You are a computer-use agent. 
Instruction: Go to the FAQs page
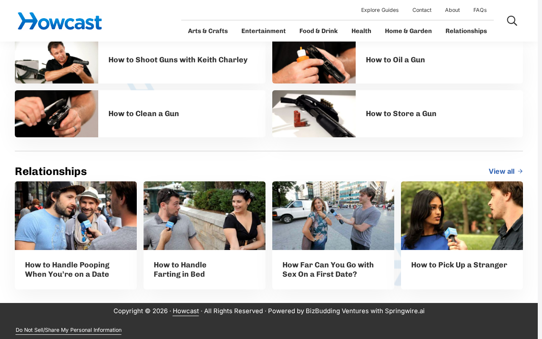(x=480, y=10)
